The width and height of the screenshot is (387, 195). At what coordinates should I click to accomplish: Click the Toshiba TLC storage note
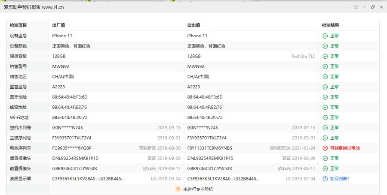303,56
